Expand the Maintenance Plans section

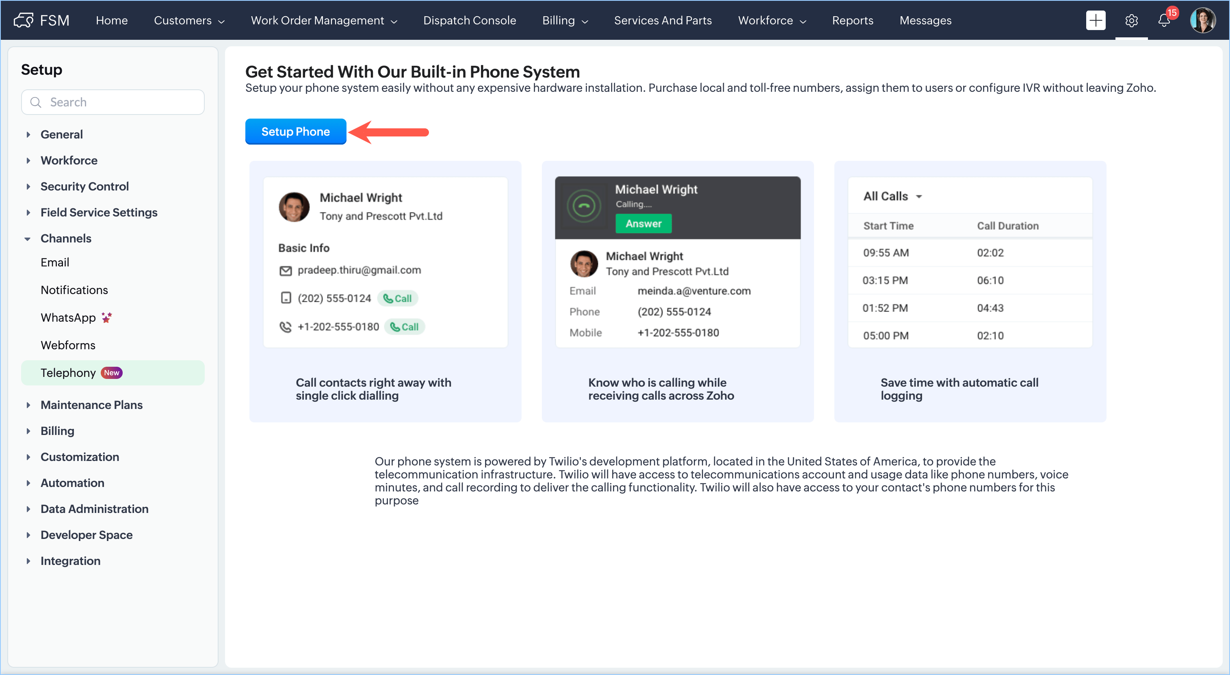point(91,405)
